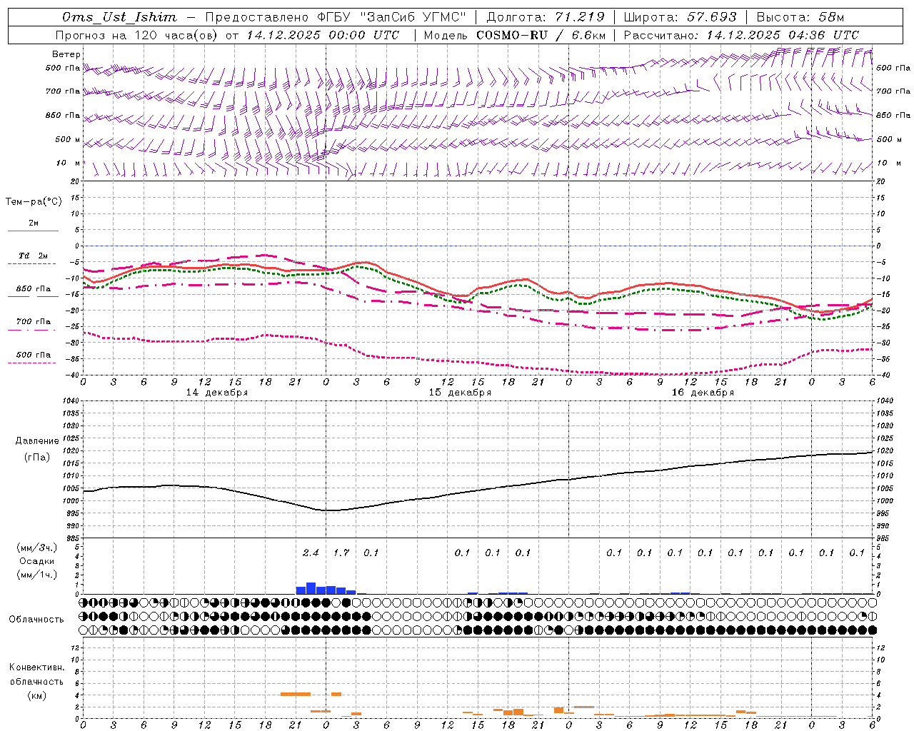Click the (км) unit under convective cloudiness
Screen dimensions: 914x731
click(x=36, y=695)
